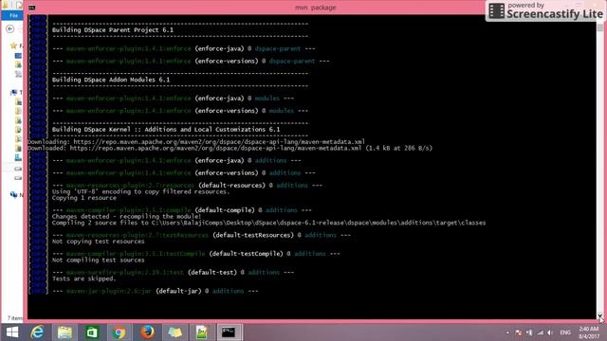Open the network signal tray icon

coord(540,332)
